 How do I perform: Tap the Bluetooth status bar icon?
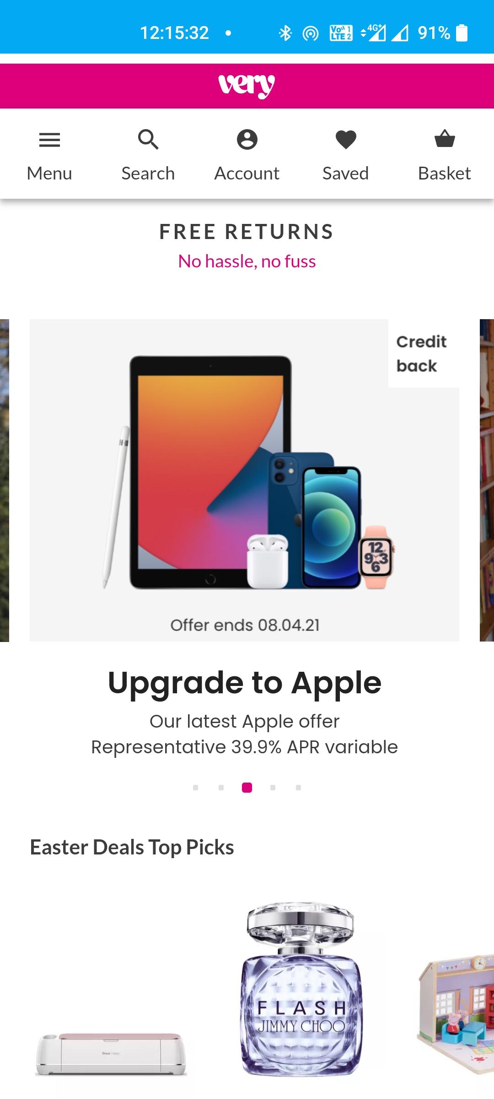pos(285,33)
